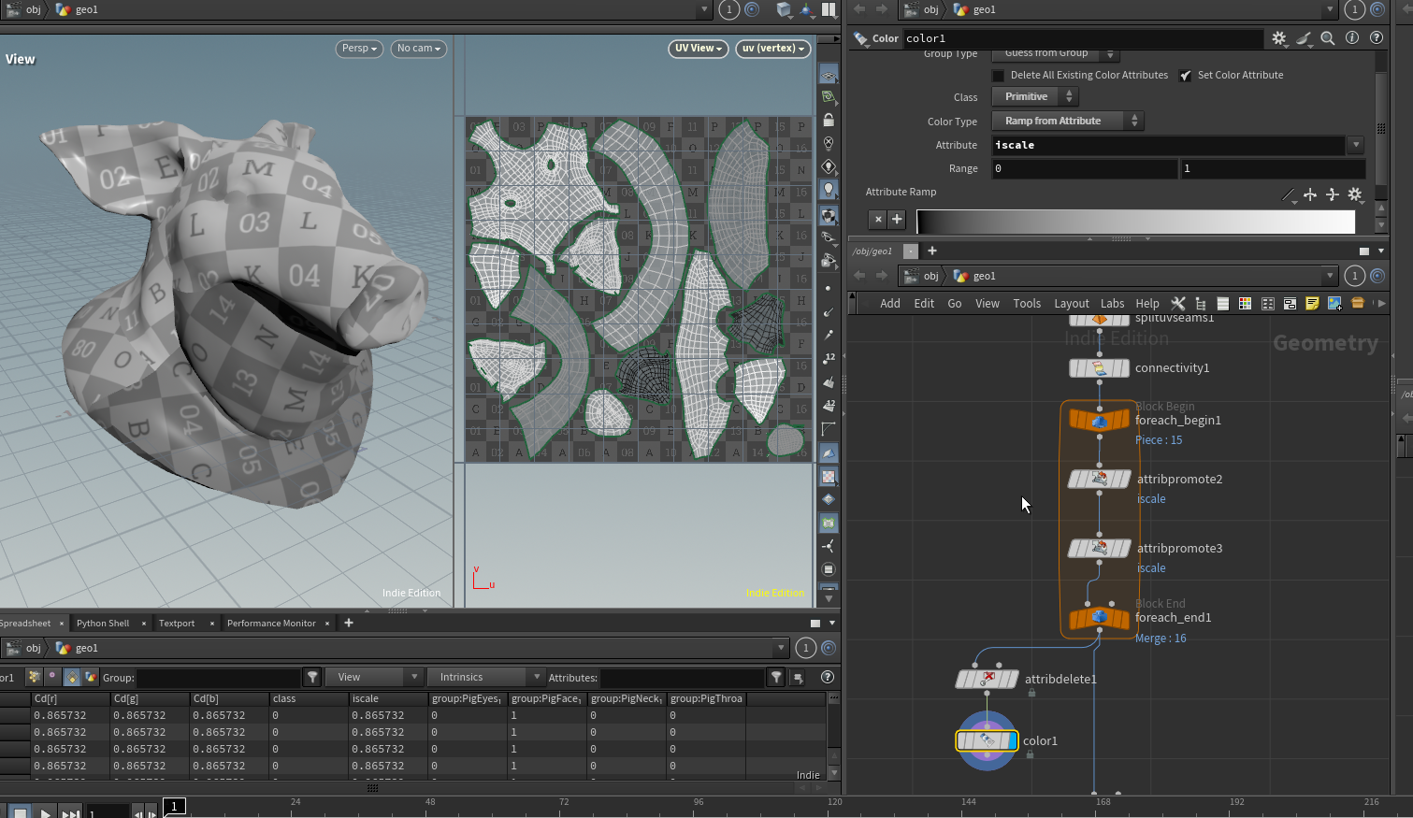Expand the Persp camera menu in viewport
The width and height of the screenshot is (1413, 818).
(359, 49)
